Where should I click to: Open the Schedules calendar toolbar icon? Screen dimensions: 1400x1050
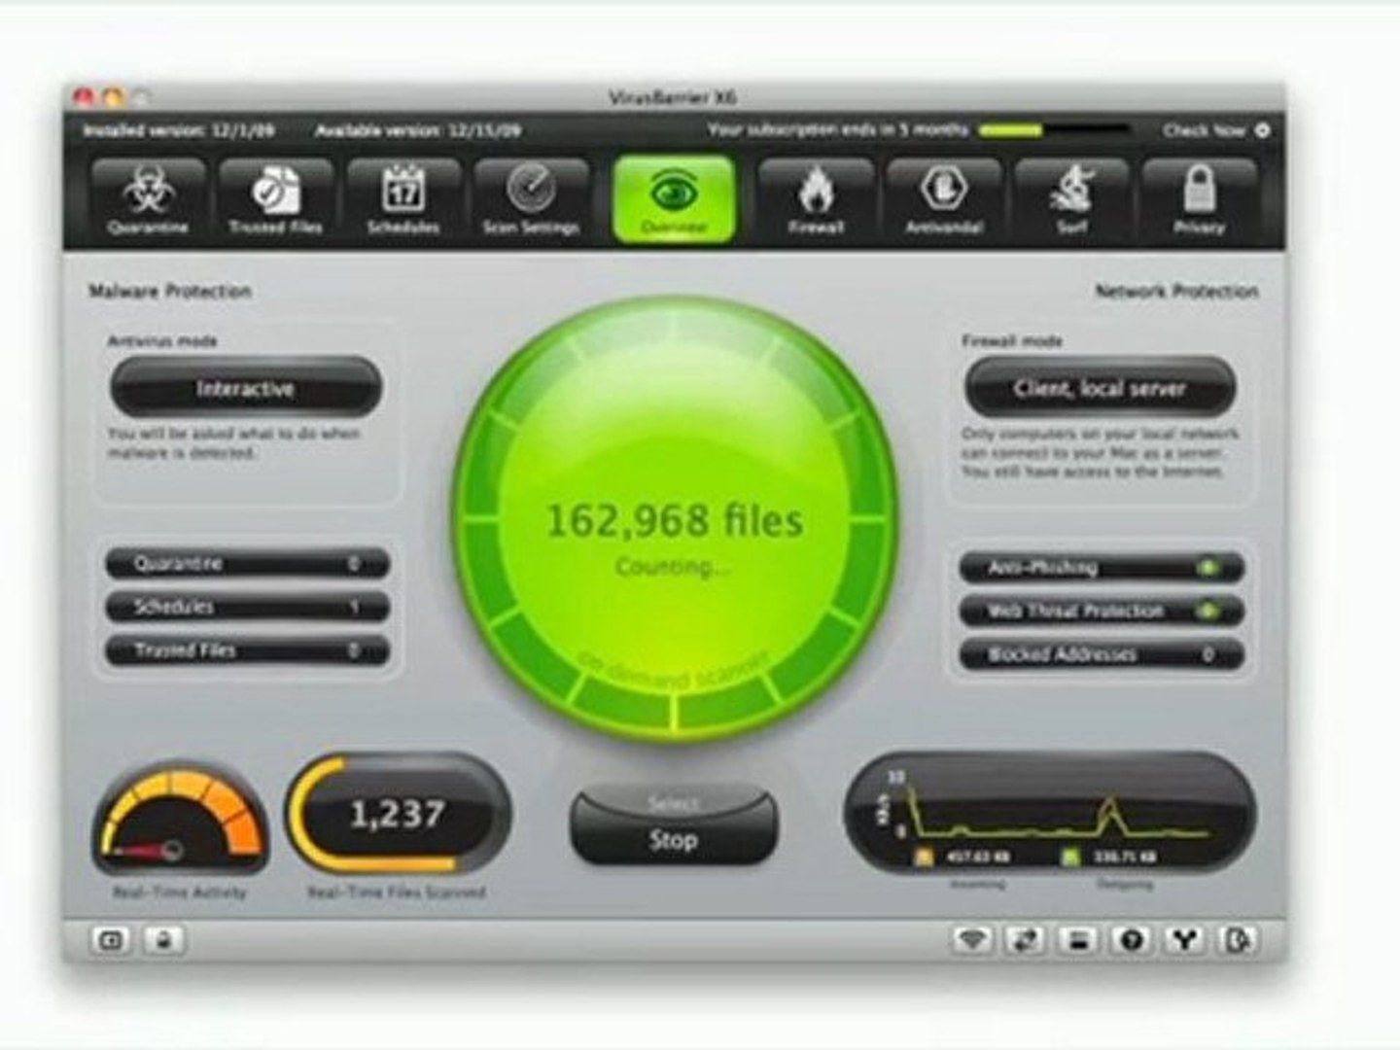click(403, 199)
